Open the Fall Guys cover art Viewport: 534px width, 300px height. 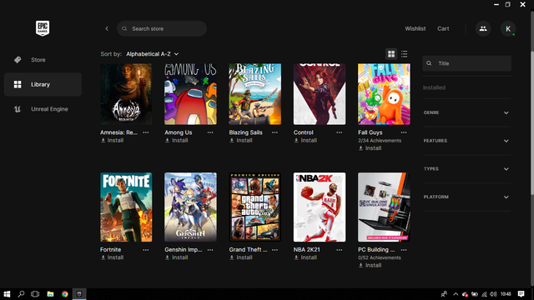point(384,94)
